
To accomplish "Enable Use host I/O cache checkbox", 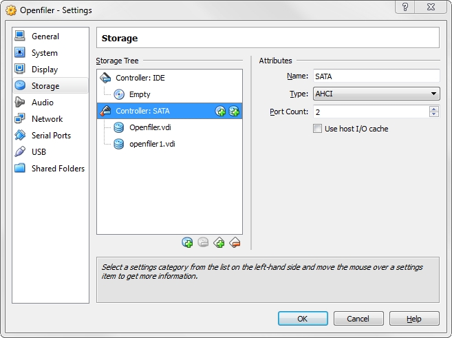I will coord(318,129).
